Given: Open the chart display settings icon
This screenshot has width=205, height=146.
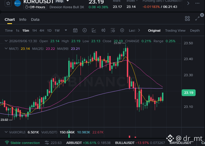Looking at the screenshot, I should coord(113,30).
